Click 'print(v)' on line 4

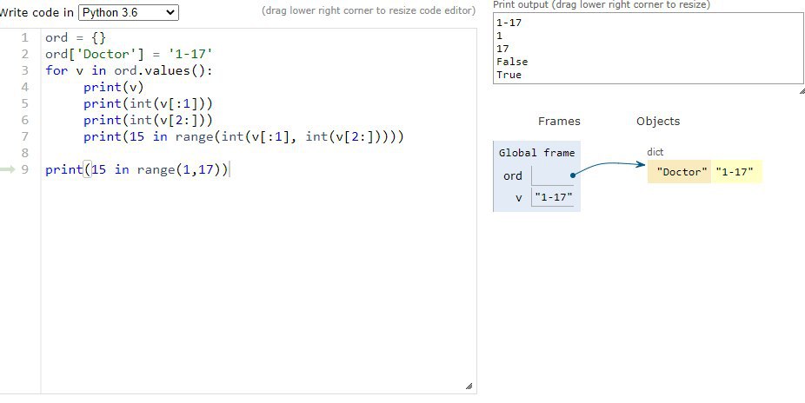(114, 87)
